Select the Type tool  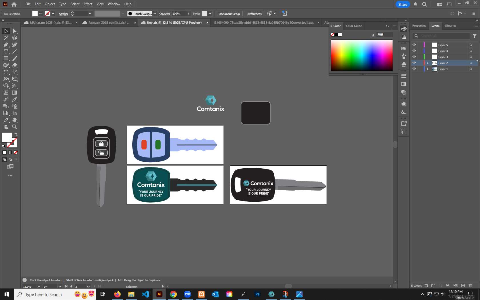[x=6, y=51]
